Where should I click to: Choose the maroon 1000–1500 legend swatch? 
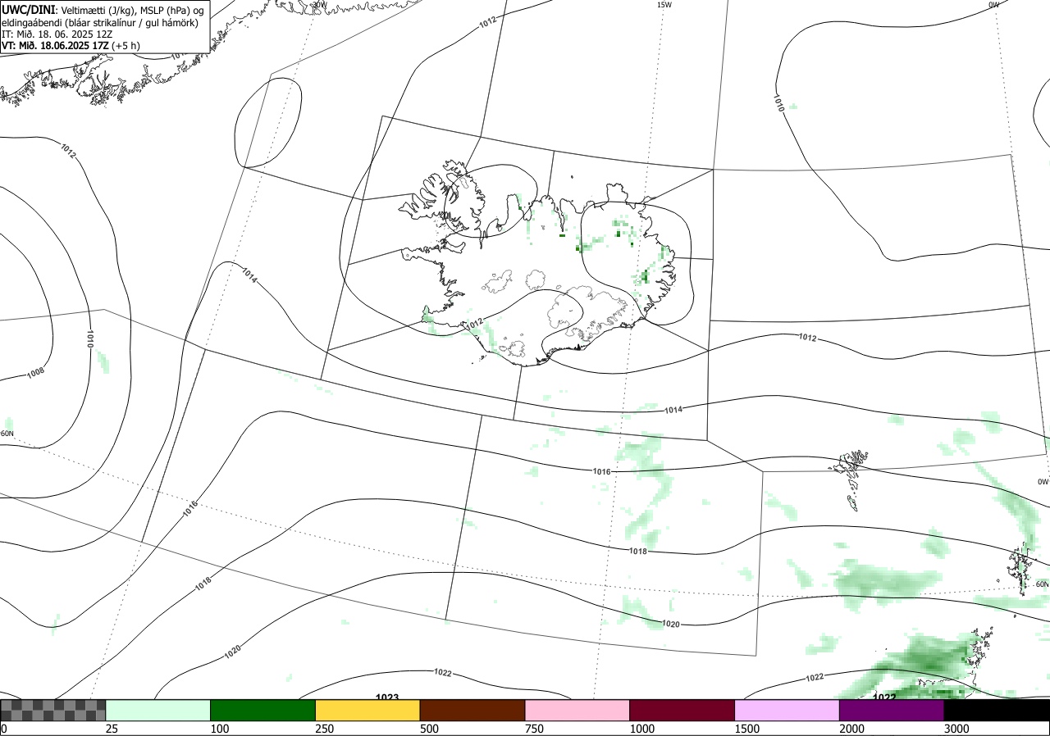[x=682, y=710]
